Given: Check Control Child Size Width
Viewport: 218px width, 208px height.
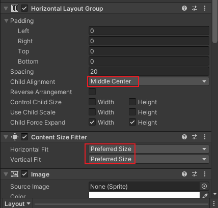Looking at the screenshot, I should point(92,102).
